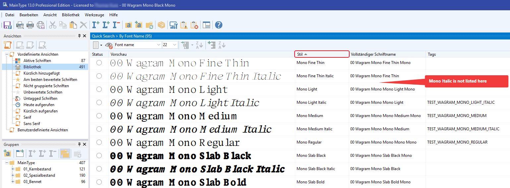The width and height of the screenshot is (510, 188).
Task: Click the status circle for Mono Light Italic row
Action: 99,102
